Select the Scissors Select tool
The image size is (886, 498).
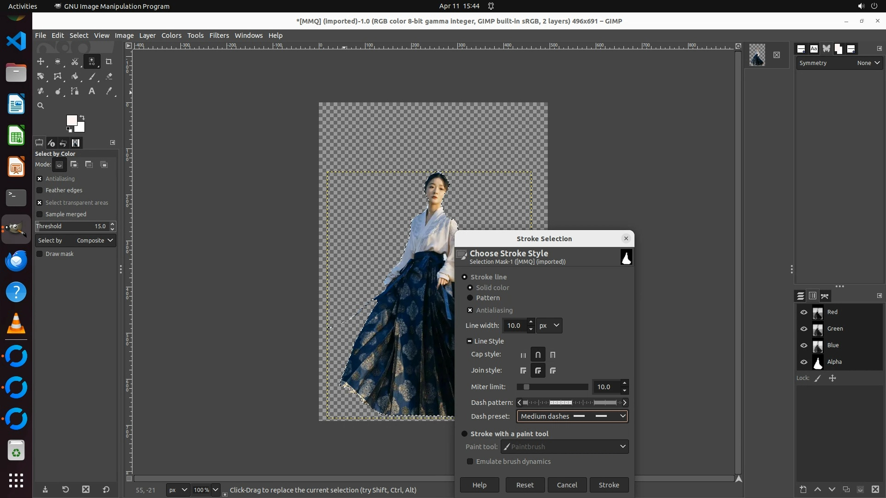tap(75, 62)
